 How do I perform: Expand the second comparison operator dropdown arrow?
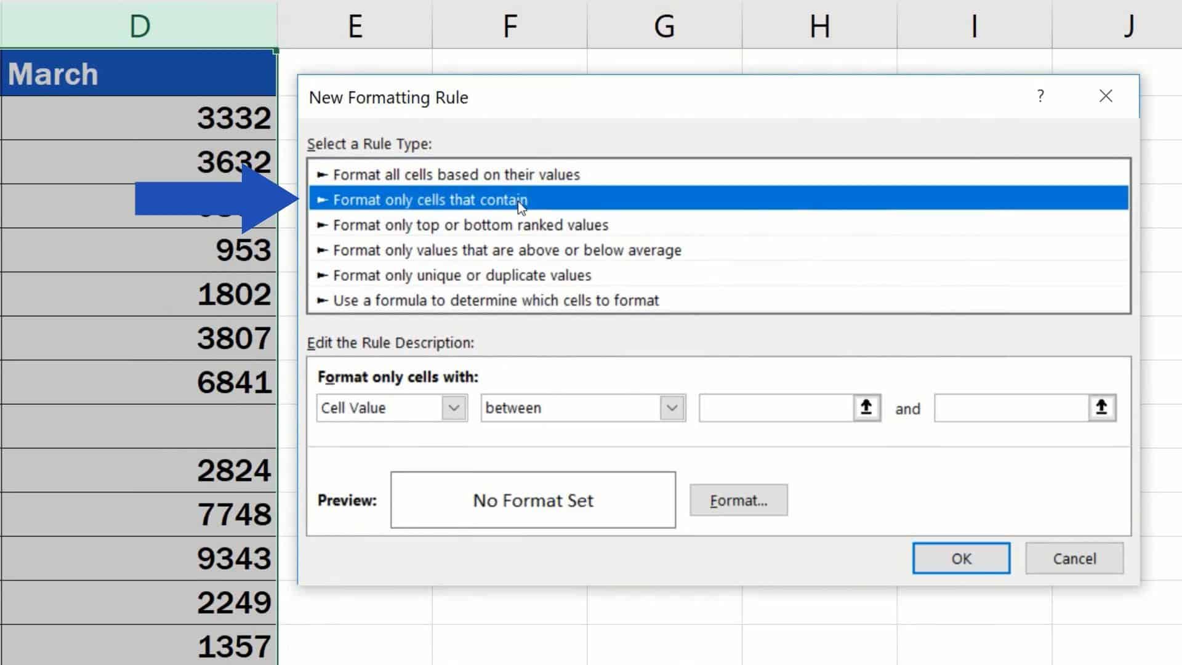point(673,408)
